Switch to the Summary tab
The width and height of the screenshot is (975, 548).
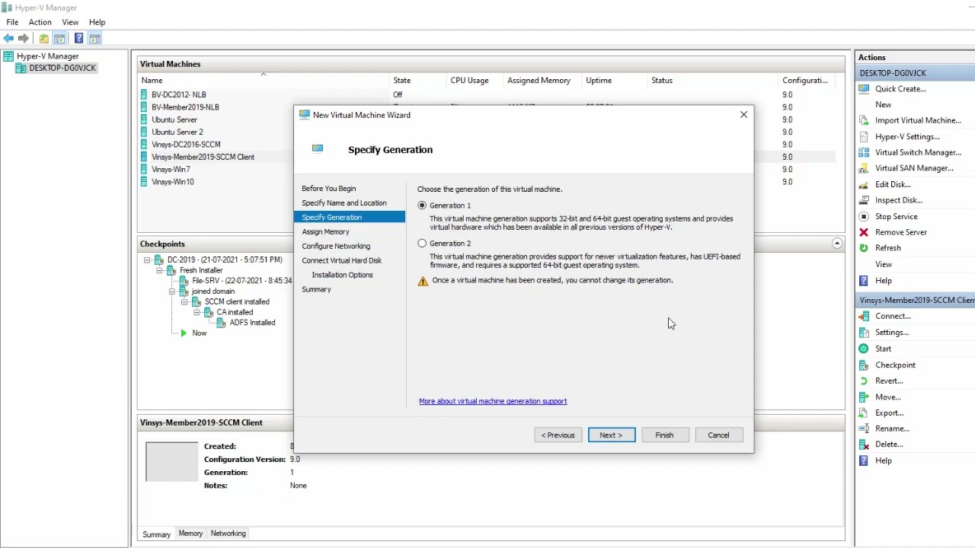pos(156,534)
